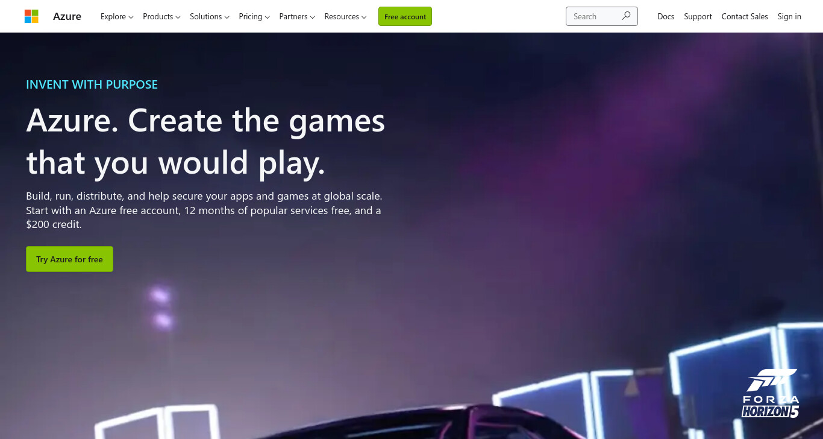The height and width of the screenshot is (439, 823).
Task: Expand the Solutions dropdown
Action: click(x=209, y=16)
